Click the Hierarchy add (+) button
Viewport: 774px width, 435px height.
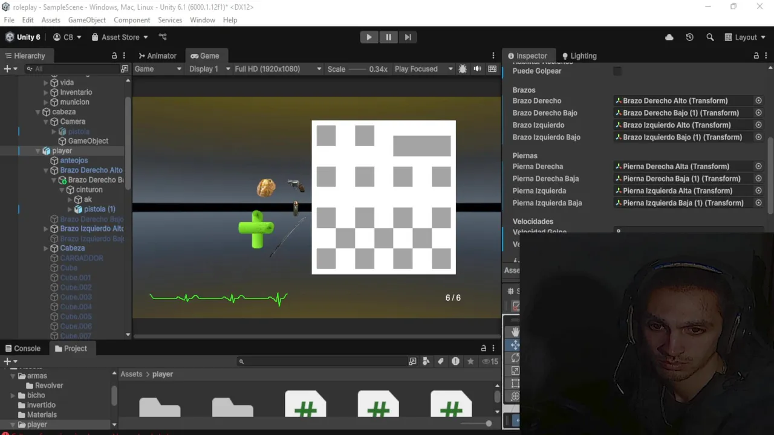point(7,69)
